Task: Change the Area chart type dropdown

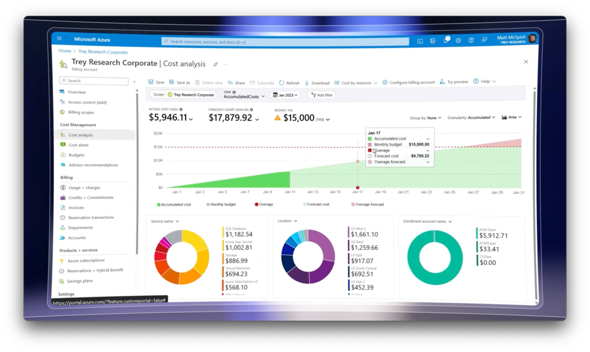Action: [x=511, y=117]
